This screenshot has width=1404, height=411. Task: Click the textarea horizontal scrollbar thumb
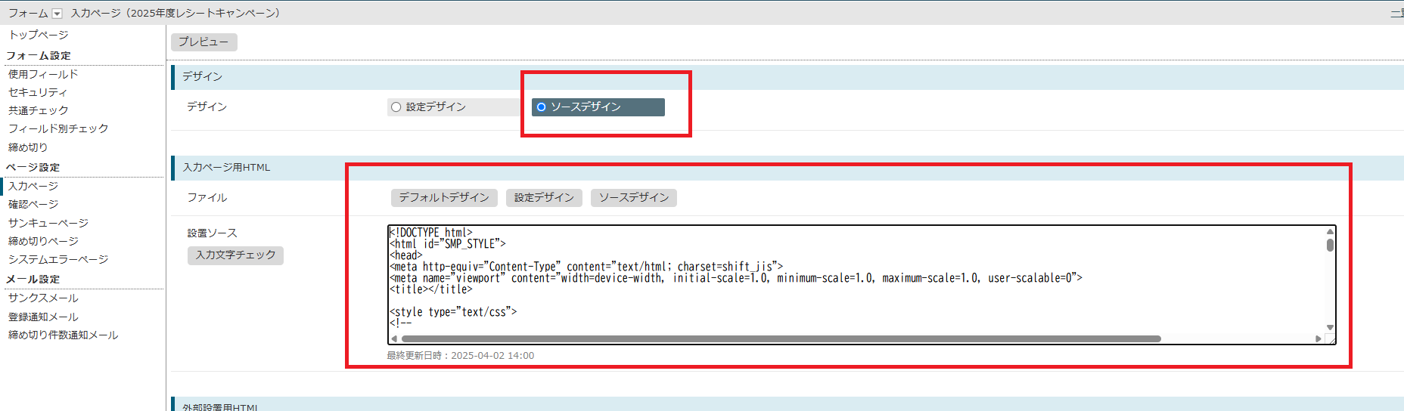[x=779, y=338]
